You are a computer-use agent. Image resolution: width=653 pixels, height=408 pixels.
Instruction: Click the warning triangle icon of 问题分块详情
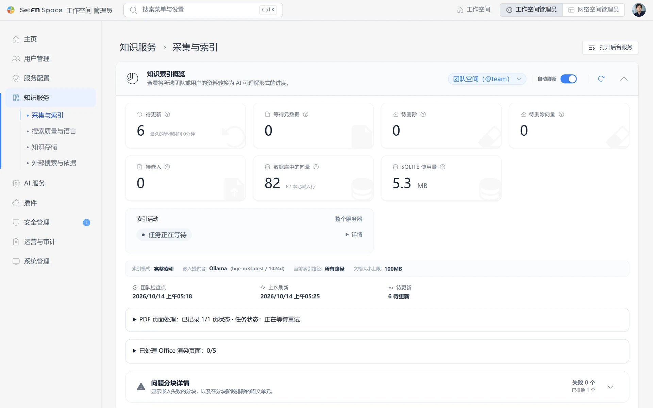coord(141,387)
